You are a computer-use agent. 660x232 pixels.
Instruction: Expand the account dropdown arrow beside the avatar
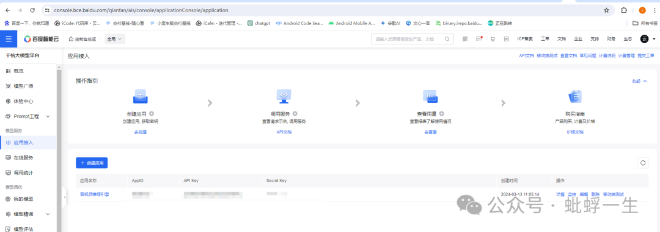pos(654,39)
